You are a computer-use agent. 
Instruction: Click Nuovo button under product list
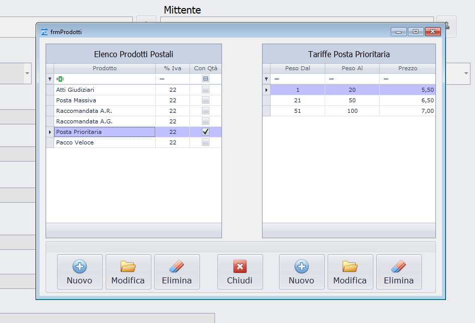[80, 272]
